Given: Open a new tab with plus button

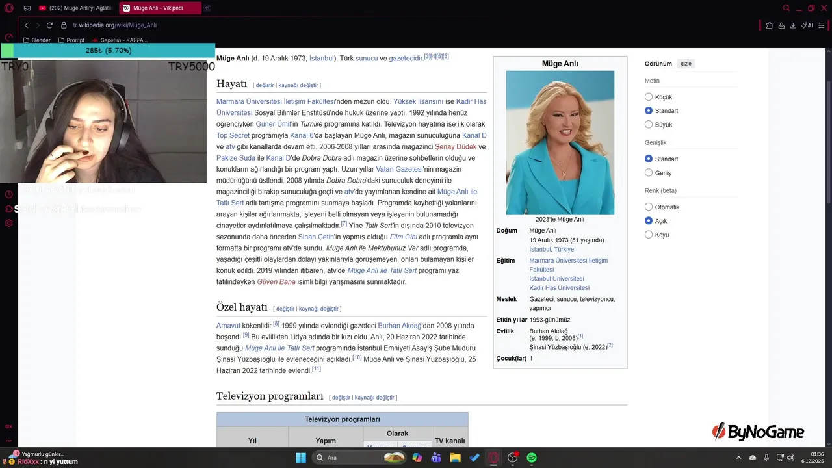Looking at the screenshot, I should (x=207, y=8).
